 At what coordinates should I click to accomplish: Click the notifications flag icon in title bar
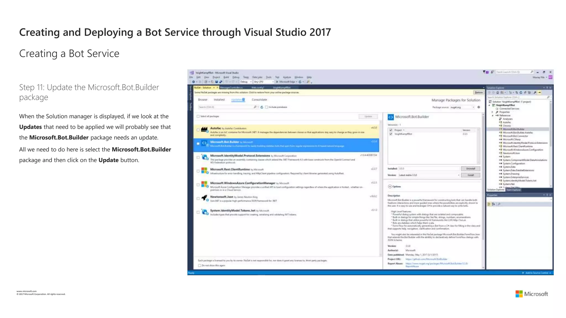pyautogui.click(x=484, y=72)
